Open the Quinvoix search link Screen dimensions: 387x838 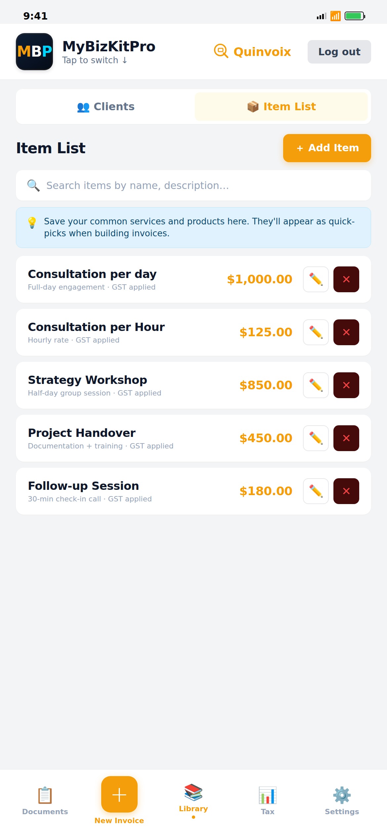tap(253, 52)
